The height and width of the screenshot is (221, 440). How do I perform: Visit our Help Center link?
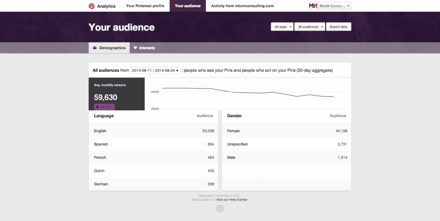point(232,200)
